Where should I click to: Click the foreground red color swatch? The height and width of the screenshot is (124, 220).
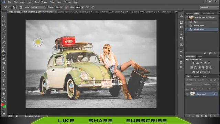tap(2, 104)
